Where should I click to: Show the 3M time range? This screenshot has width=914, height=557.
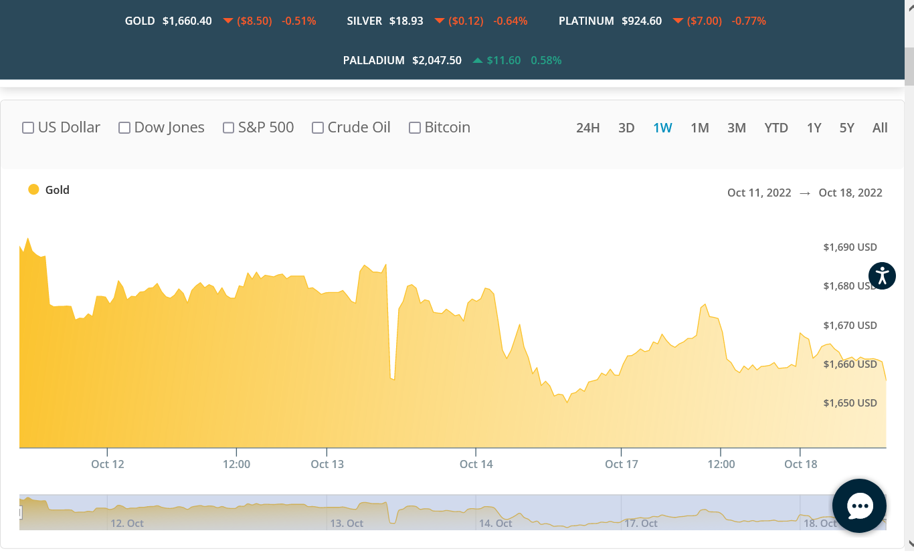tap(737, 128)
